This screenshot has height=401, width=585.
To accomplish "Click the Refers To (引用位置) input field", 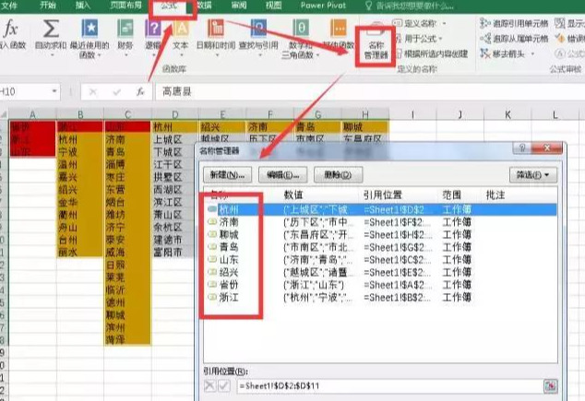I will coord(390,385).
